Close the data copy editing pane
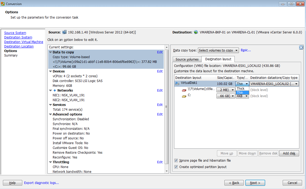The image size is (306, 189). tap(301, 47)
